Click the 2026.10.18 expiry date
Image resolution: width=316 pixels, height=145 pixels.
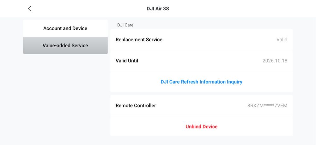pyautogui.click(x=275, y=61)
